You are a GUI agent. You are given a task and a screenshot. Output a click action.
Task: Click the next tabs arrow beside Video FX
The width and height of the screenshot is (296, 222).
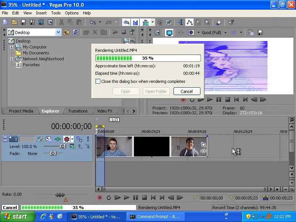pyautogui.click(x=134, y=111)
